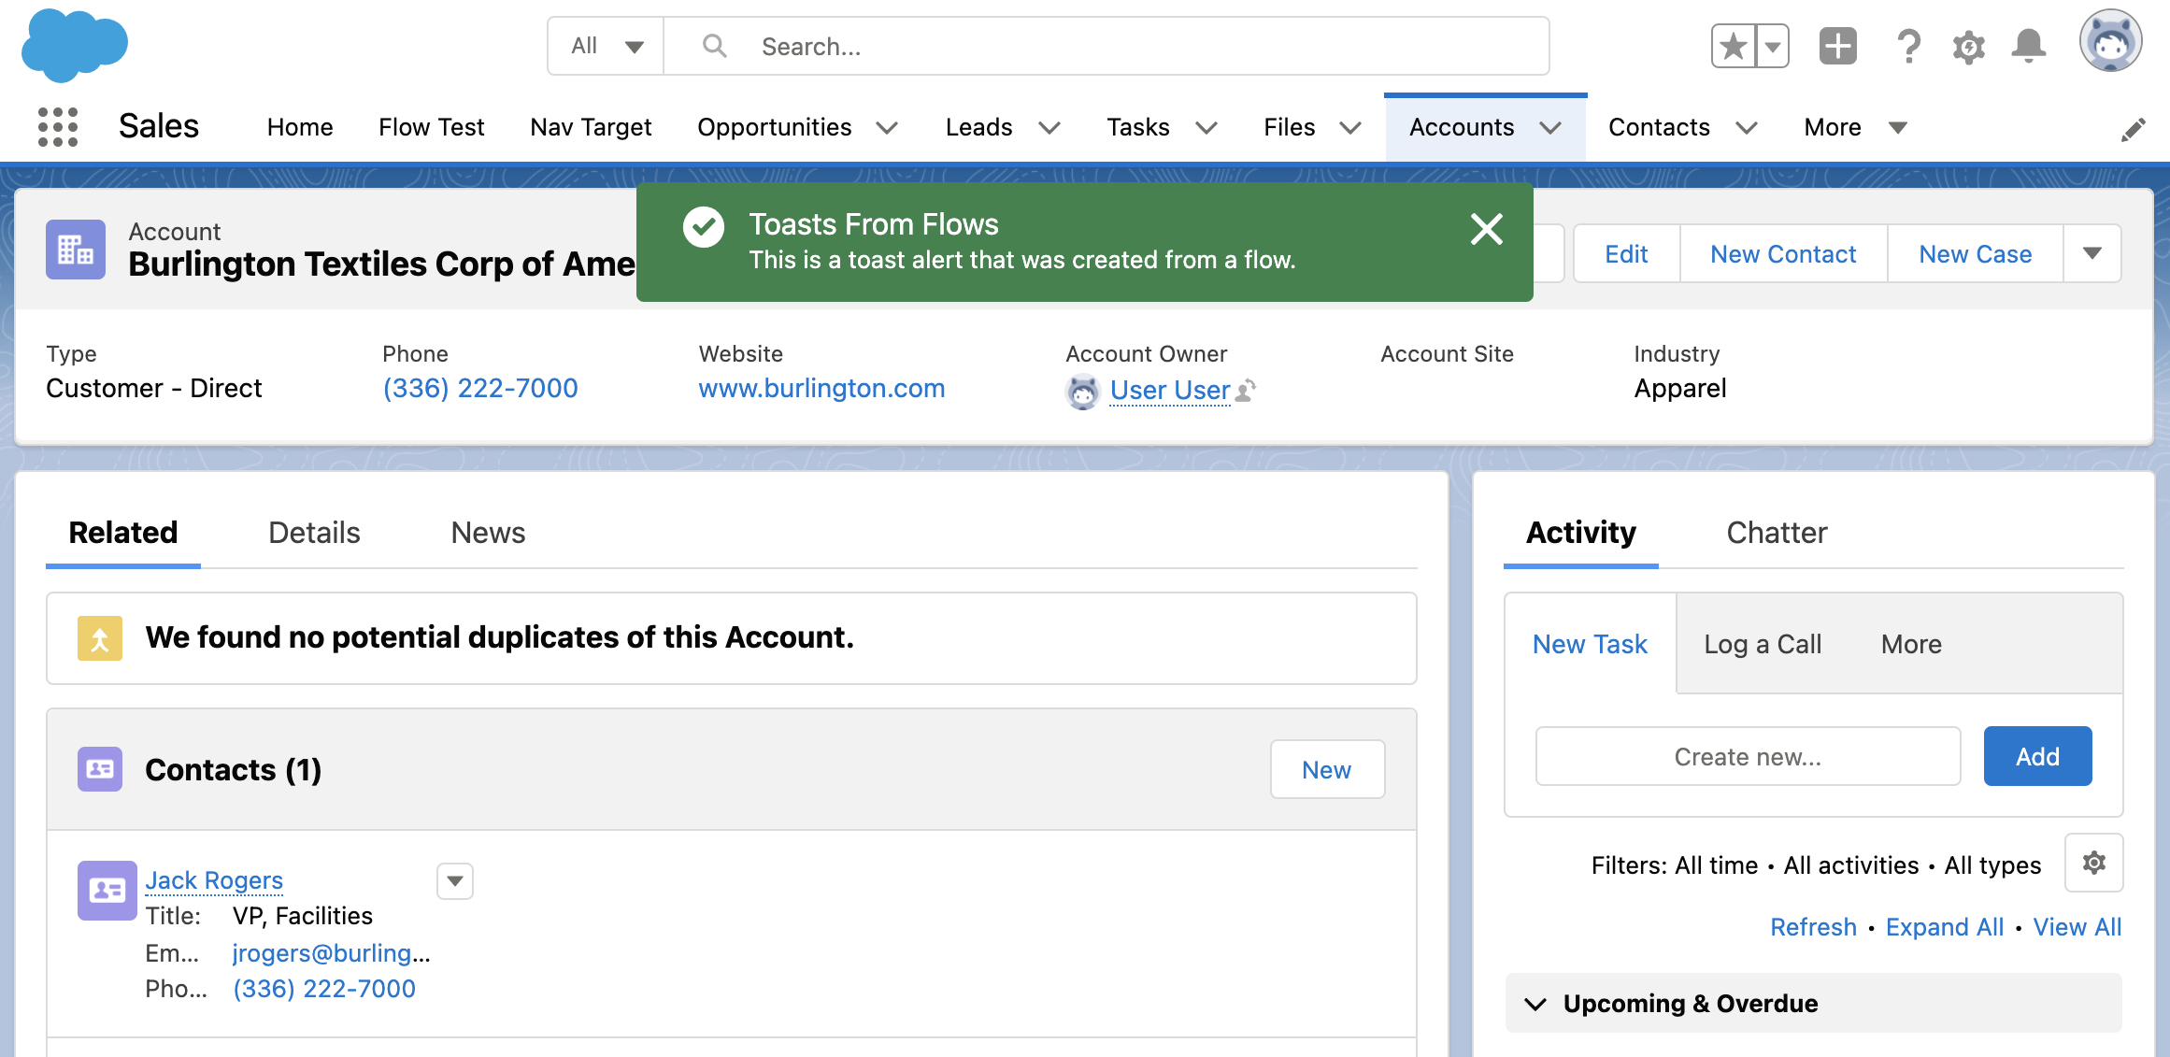Open the Nav Target tab
The width and height of the screenshot is (2170, 1057).
point(591,127)
